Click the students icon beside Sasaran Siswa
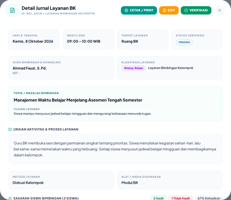The width and height of the screenshot is (231, 200). pyautogui.click(x=10, y=198)
